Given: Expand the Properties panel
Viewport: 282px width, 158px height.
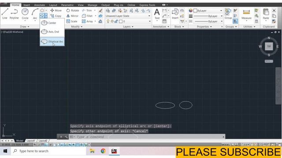Looking at the screenshot, I should [204, 26].
